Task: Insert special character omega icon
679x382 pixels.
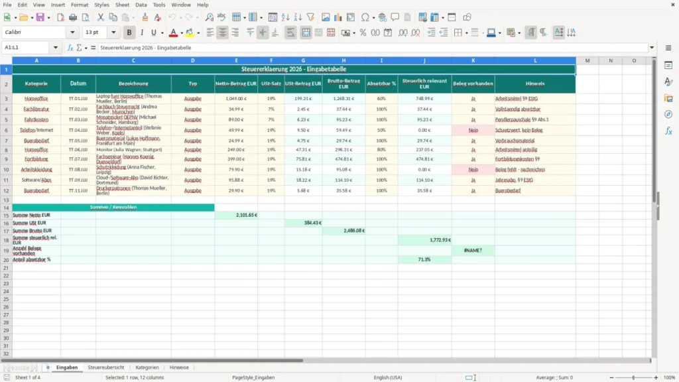Action: click(365, 17)
